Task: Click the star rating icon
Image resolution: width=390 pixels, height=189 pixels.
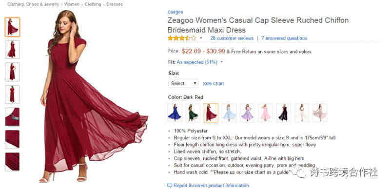Action: (182, 38)
